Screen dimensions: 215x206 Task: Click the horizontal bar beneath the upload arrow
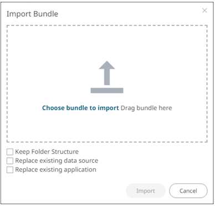(x=107, y=90)
